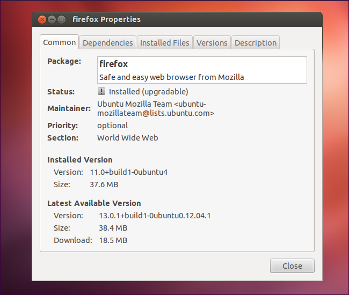Click the installed size 37.6 MB
The image size is (349, 295).
tap(104, 185)
